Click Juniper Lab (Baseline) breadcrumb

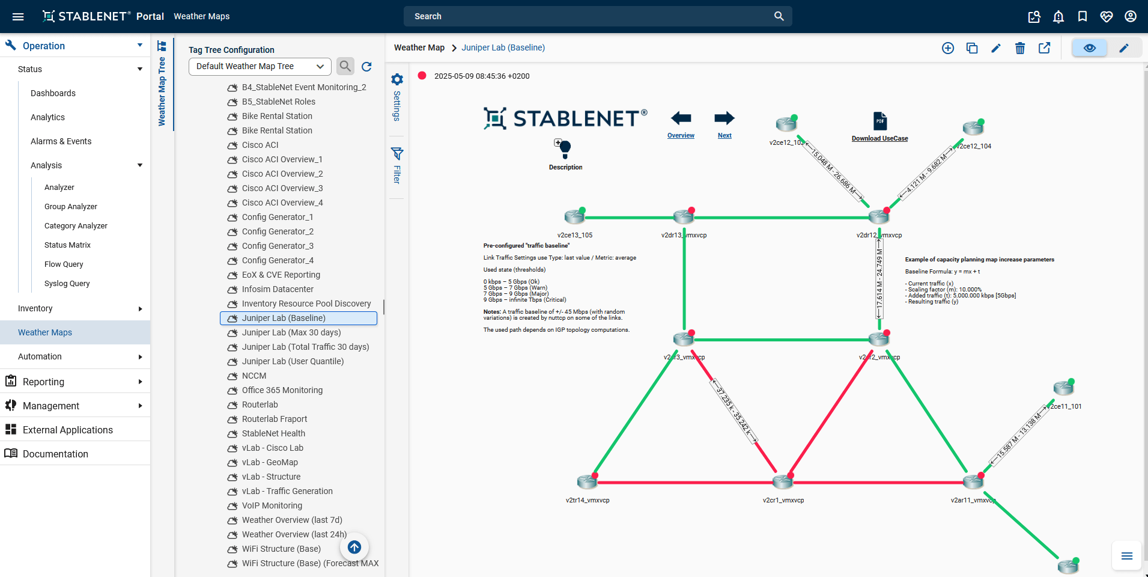(x=503, y=47)
